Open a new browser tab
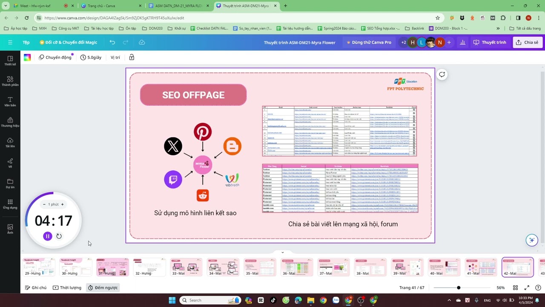 tap(285, 6)
